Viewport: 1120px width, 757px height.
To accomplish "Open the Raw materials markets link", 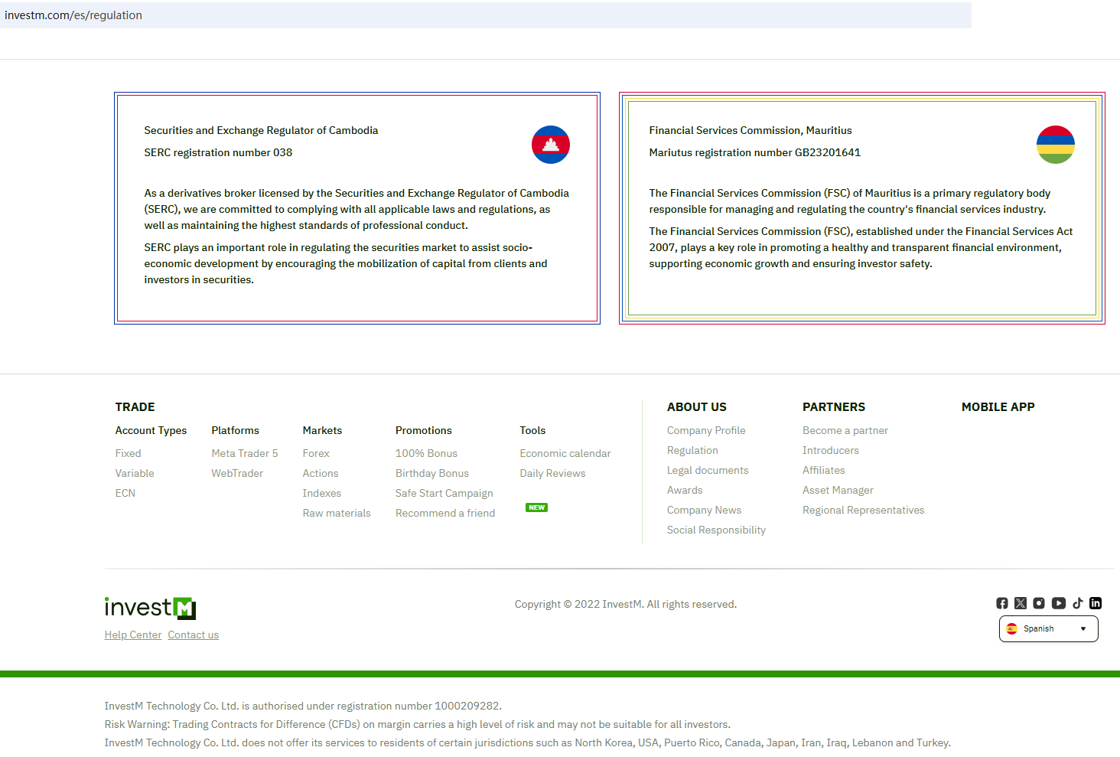I will tap(337, 513).
